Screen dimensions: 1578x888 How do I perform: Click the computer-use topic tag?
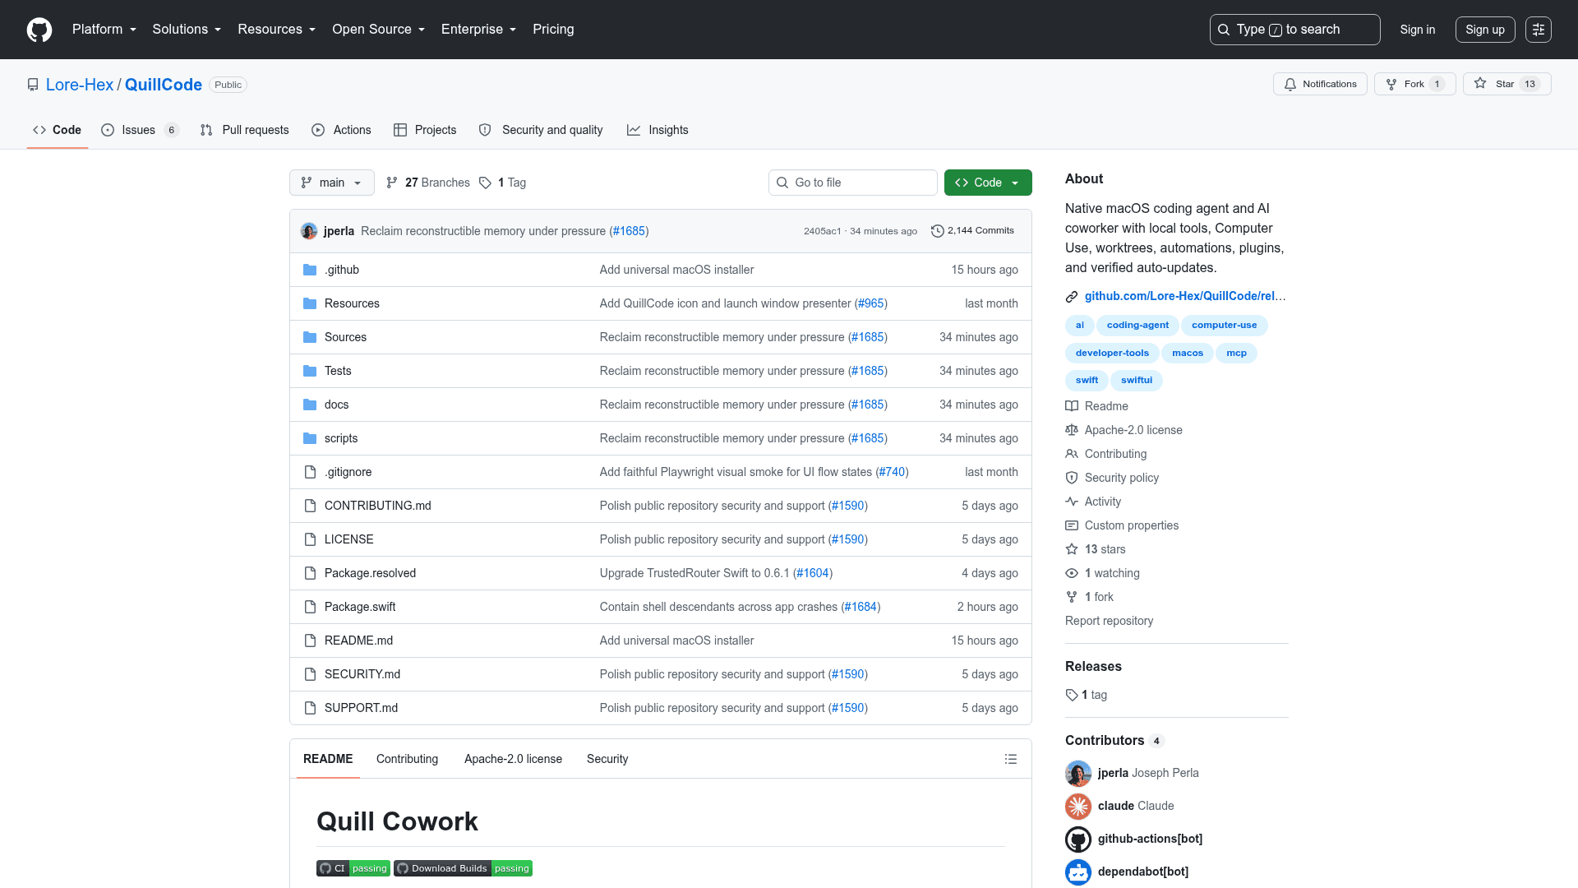[1225, 325]
